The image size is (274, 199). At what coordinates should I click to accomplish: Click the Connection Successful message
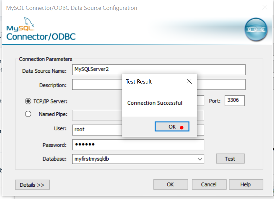(155, 103)
